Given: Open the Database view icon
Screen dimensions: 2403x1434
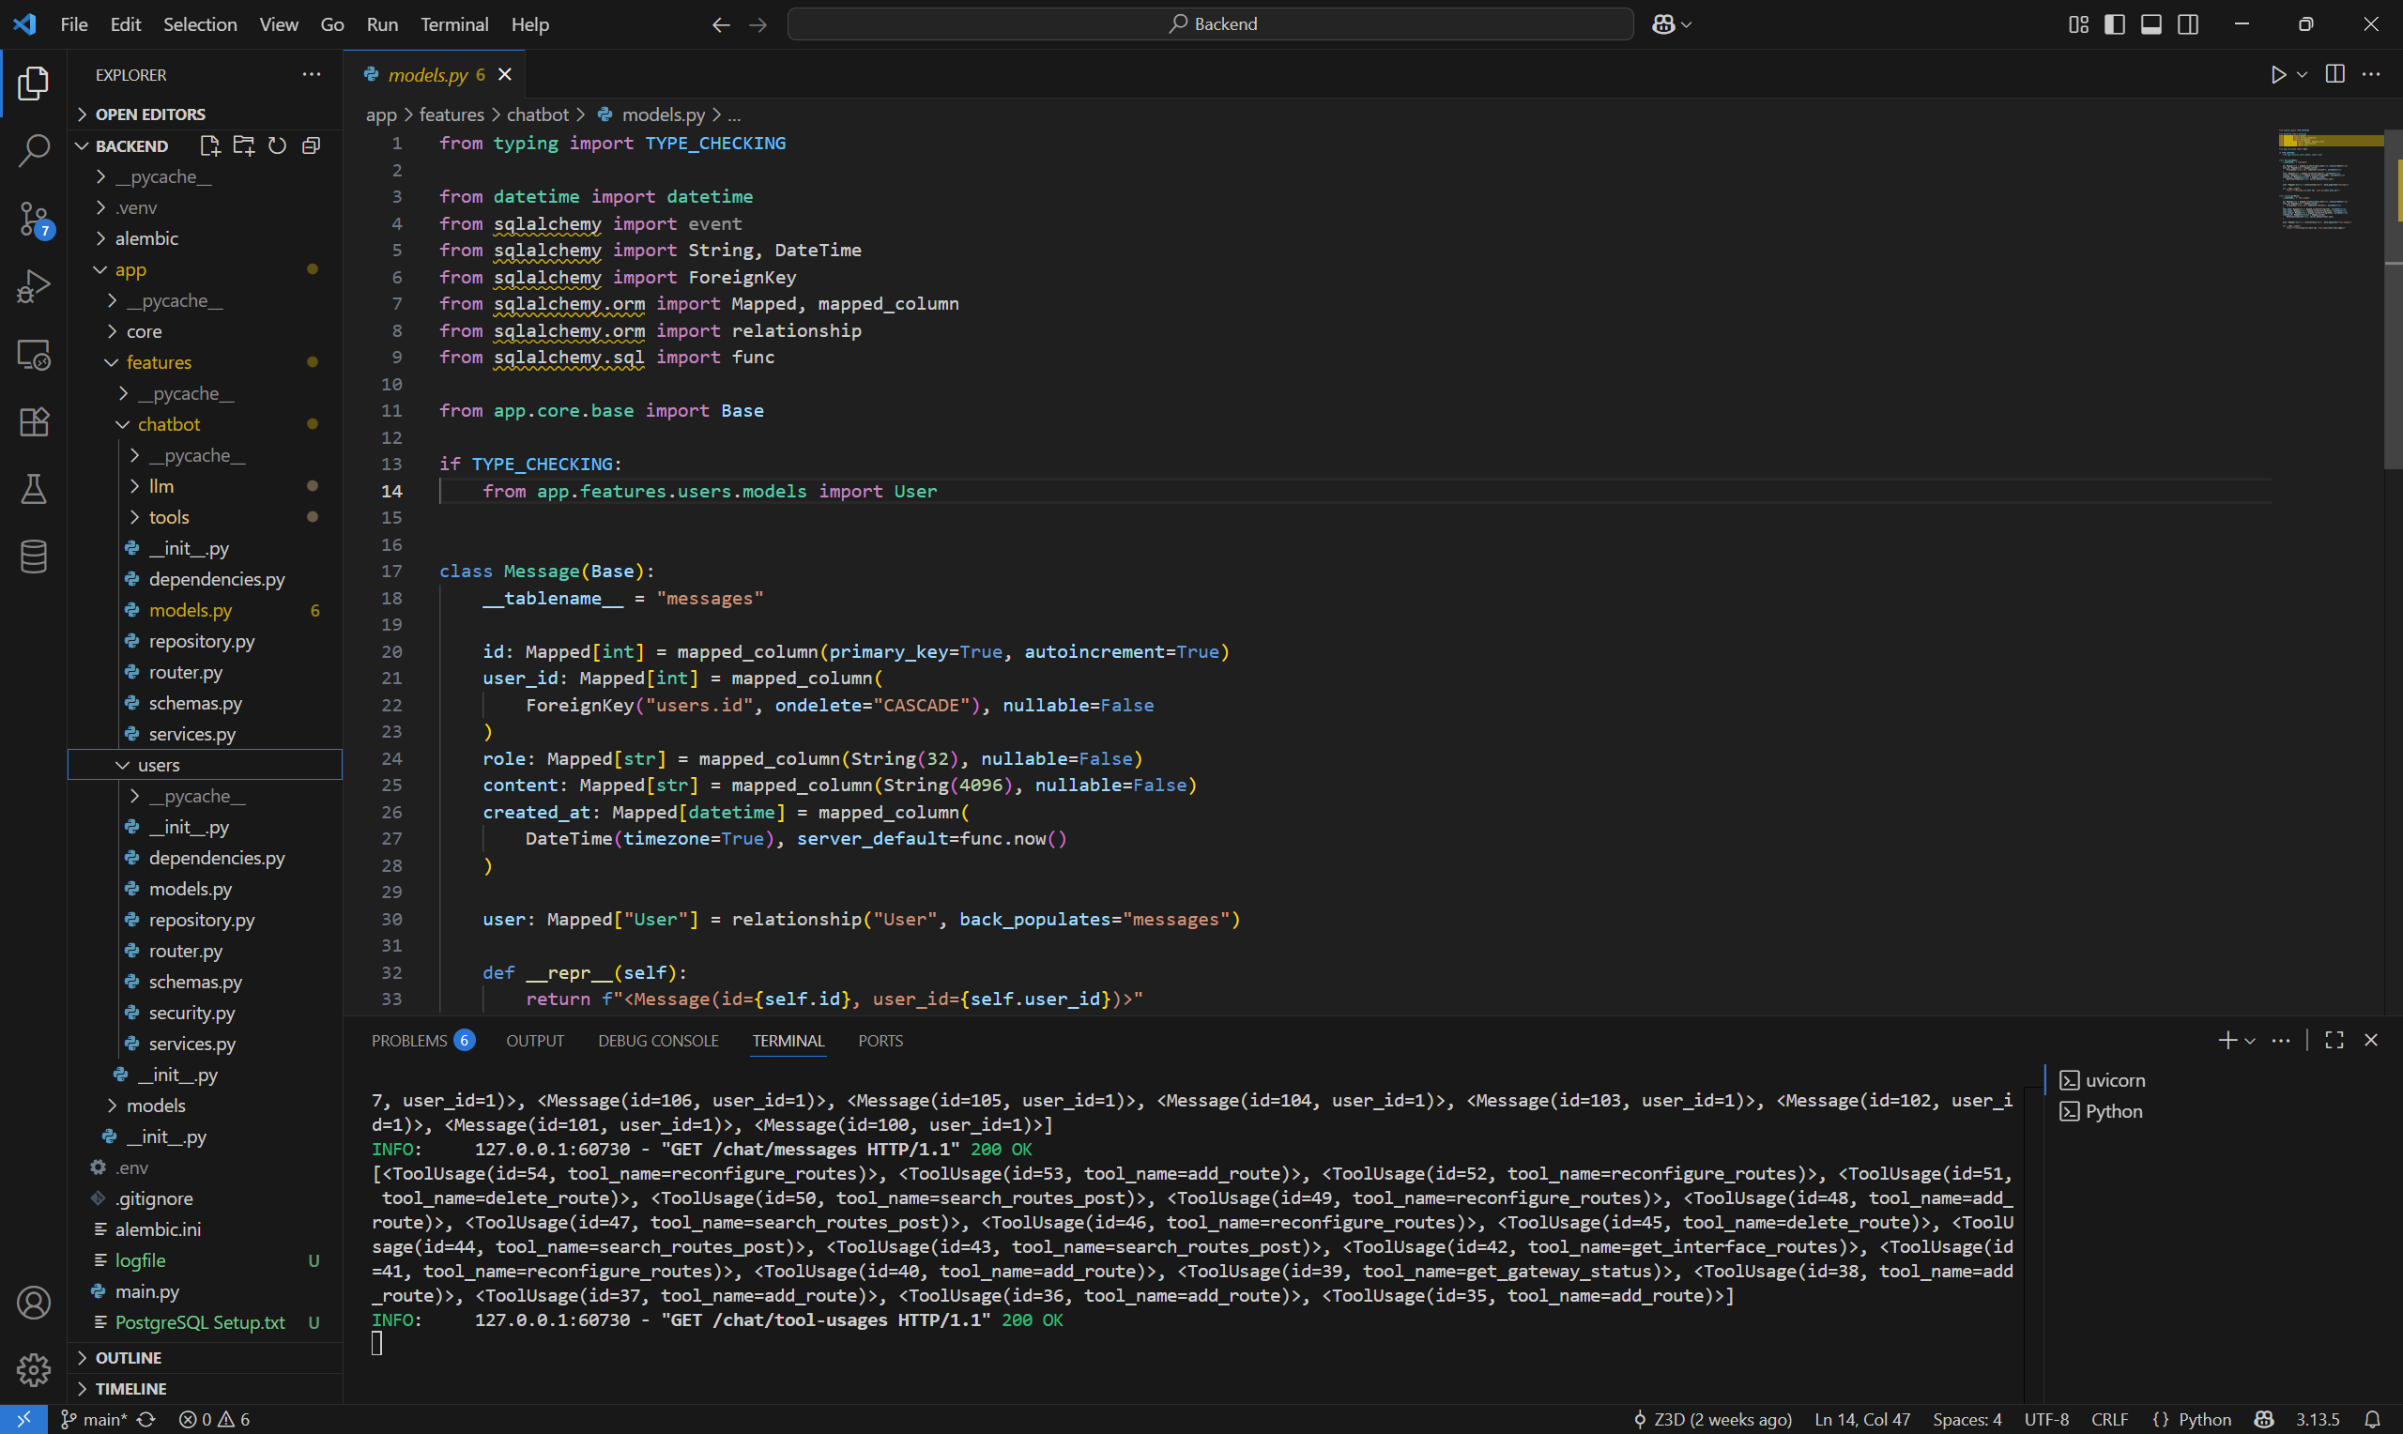Looking at the screenshot, I should (x=34, y=557).
